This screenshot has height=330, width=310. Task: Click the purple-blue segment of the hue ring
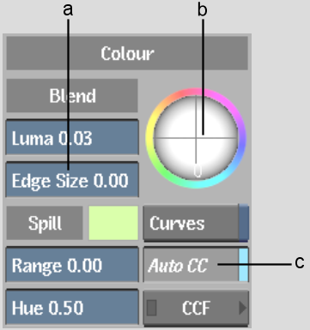pos(241,143)
